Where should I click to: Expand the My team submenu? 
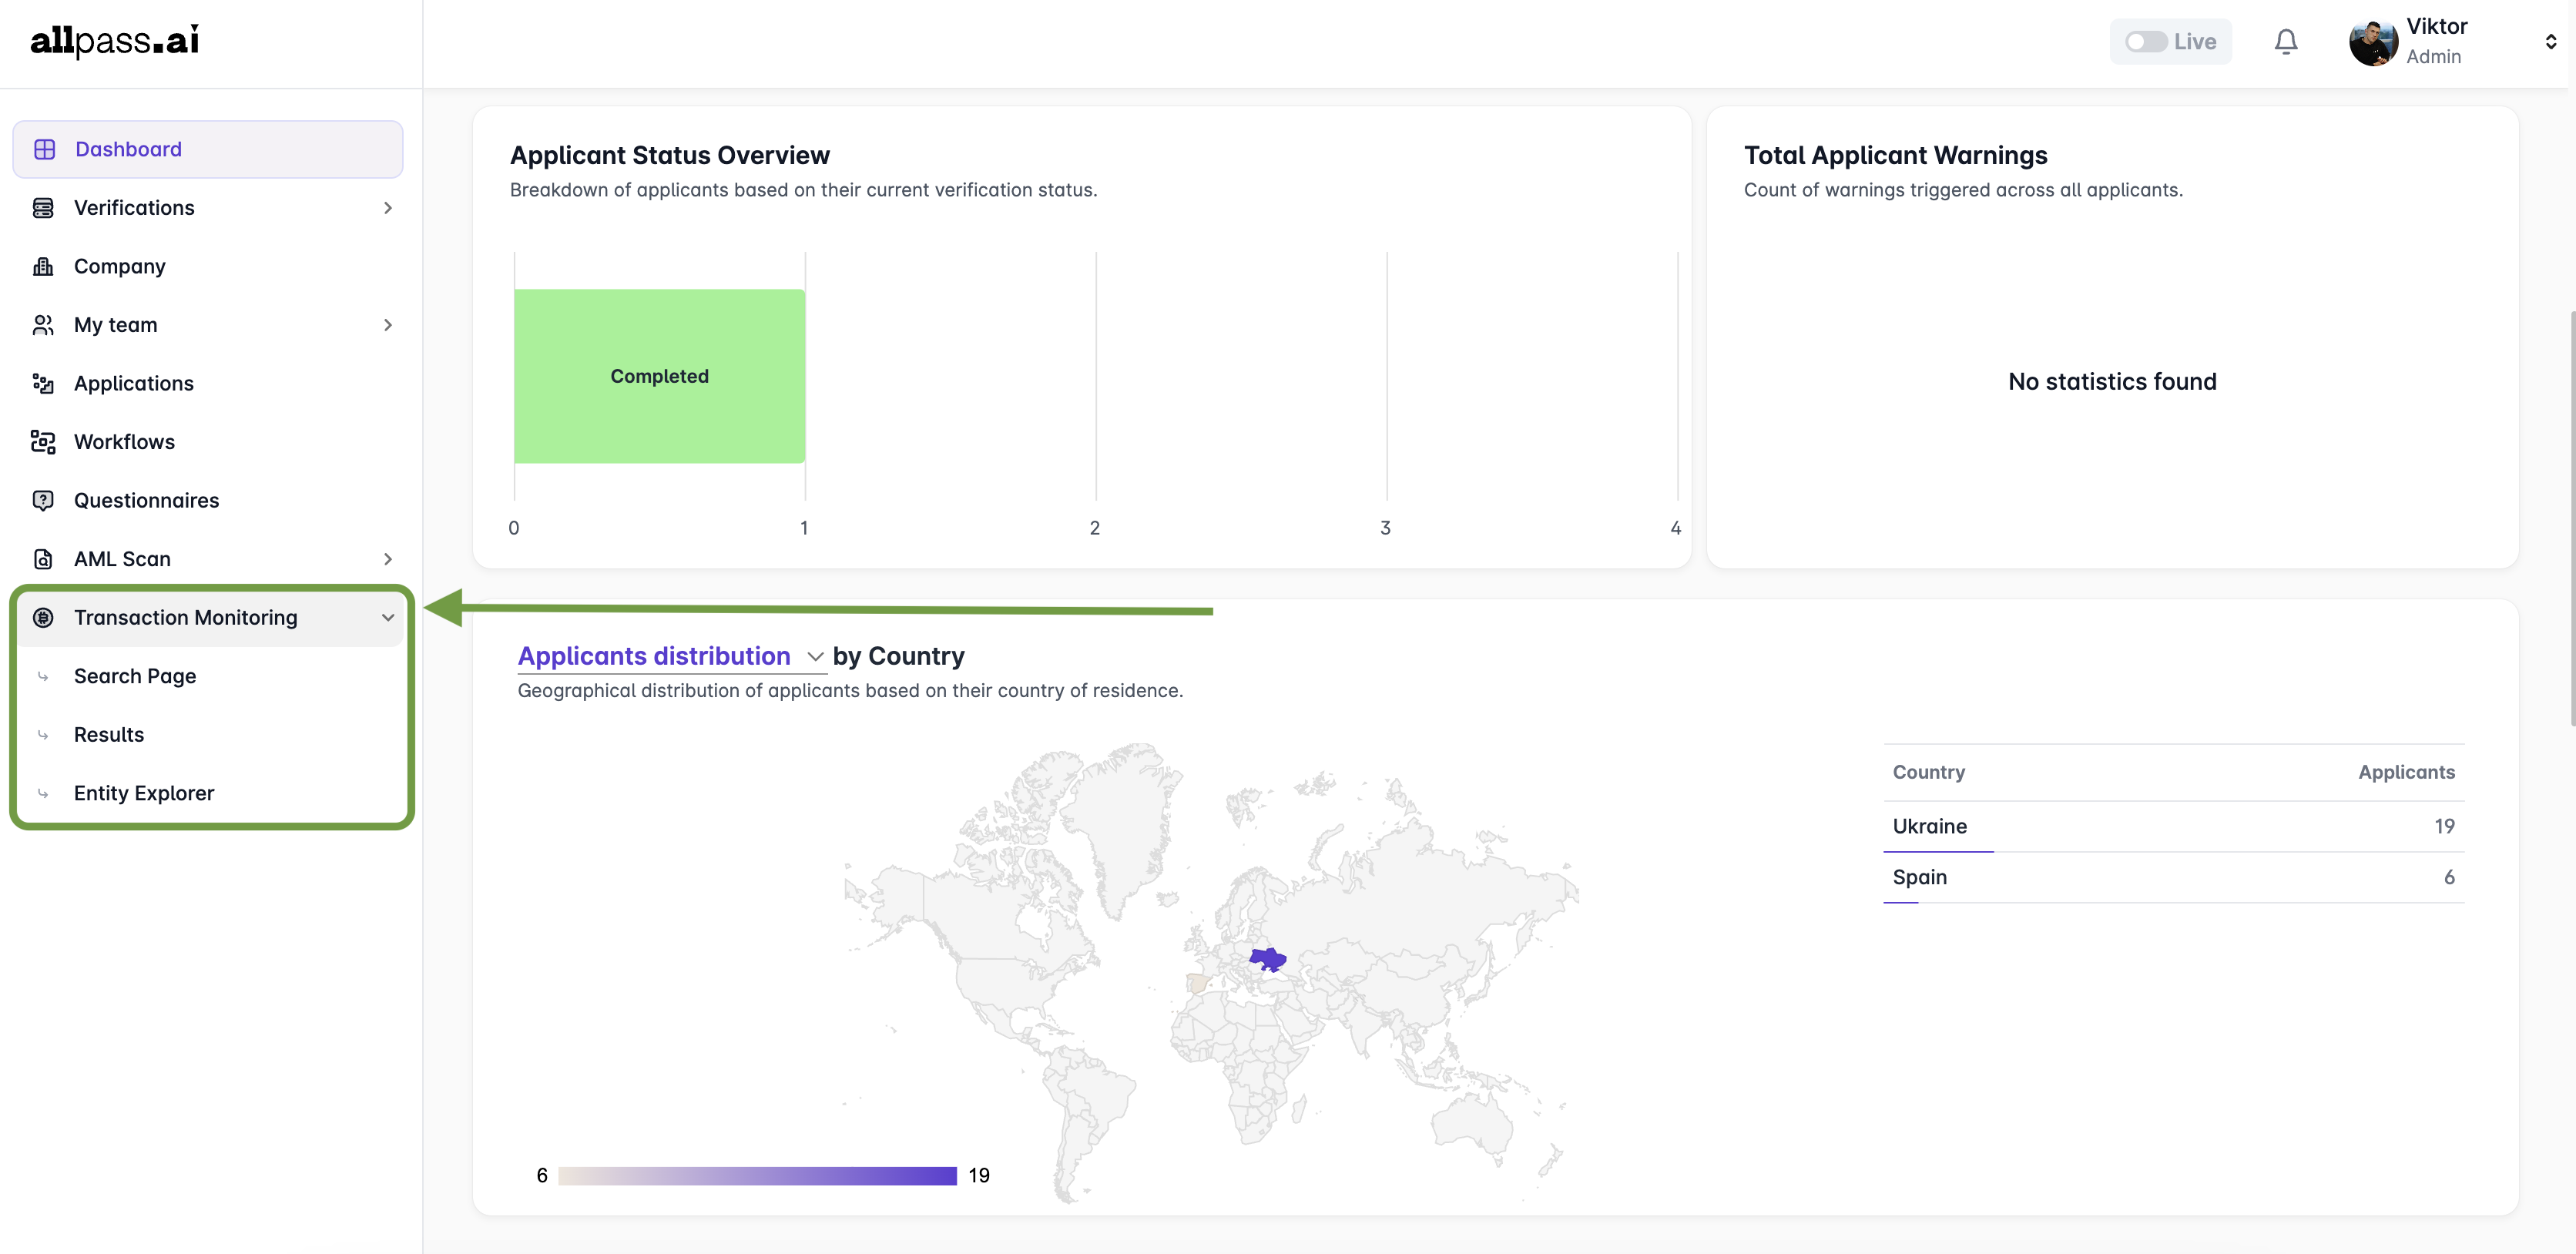pos(388,325)
